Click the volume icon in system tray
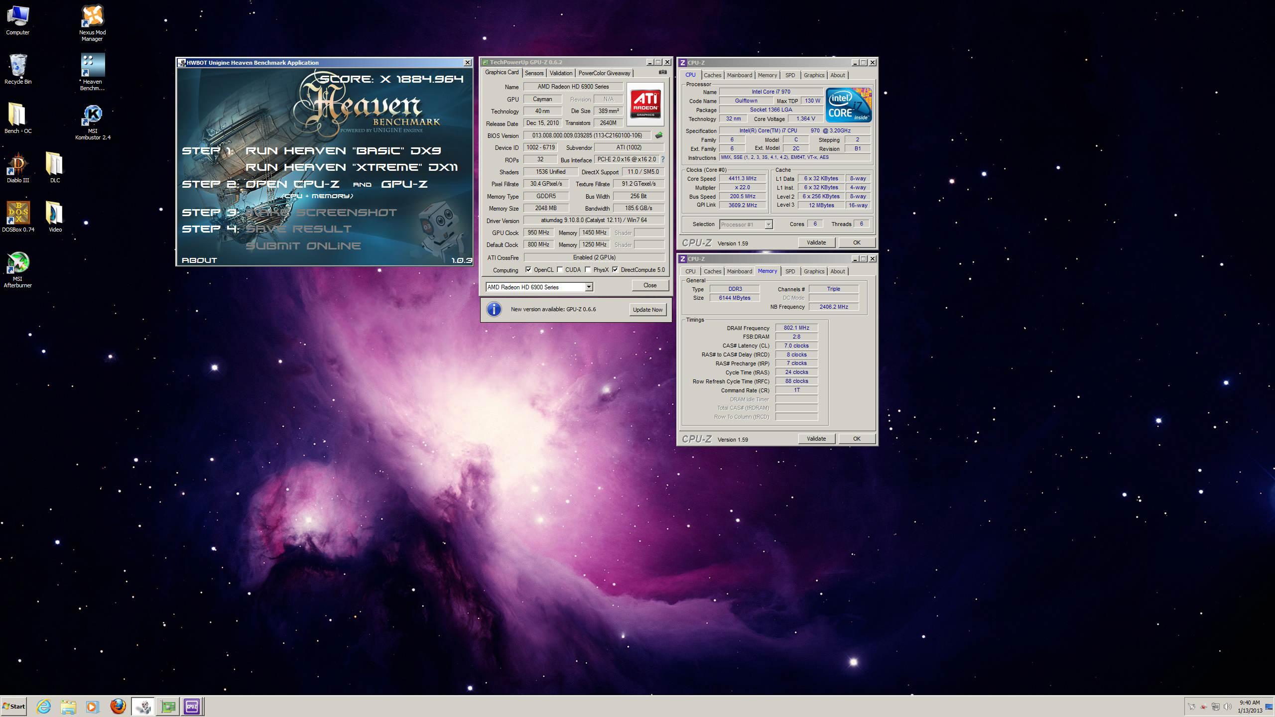Screen dimensions: 1275x717 pos(1228,707)
